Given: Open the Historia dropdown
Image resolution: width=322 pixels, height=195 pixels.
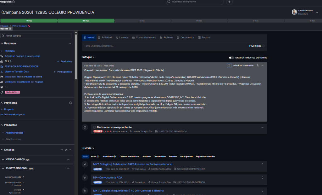Looking at the screenshot, I should point(88,148).
